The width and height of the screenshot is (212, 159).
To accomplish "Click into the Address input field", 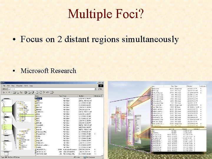I will 51,89.
